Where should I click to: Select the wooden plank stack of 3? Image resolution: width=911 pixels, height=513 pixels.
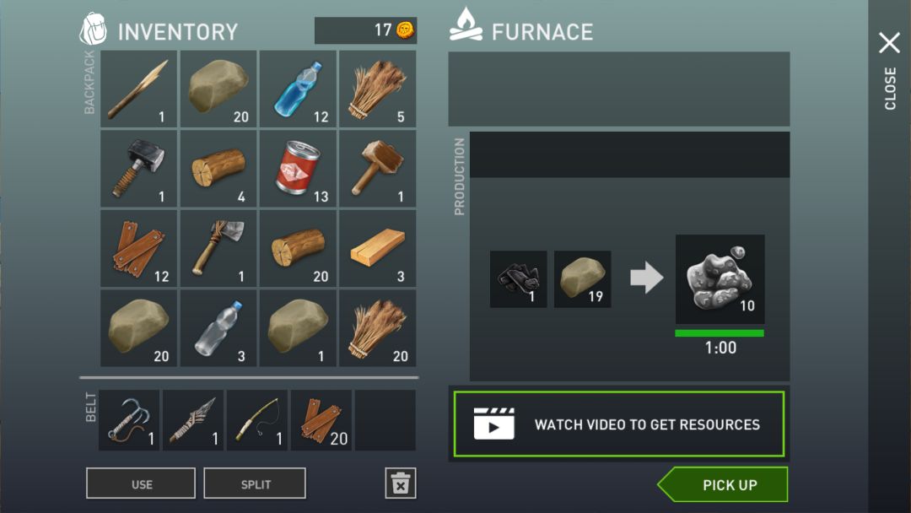(378, 249)
